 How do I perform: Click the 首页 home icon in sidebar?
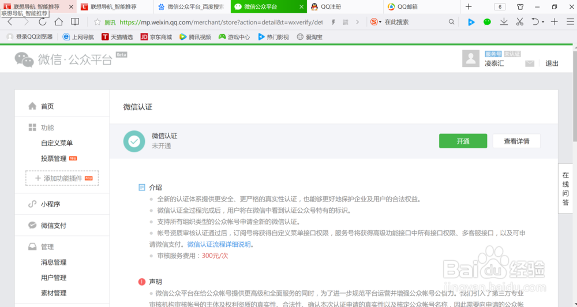pos(32,106)
